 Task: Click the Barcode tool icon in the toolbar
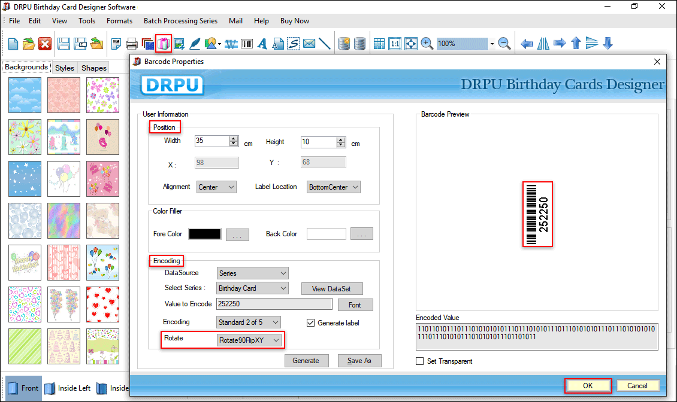pyautogui.click(x=247, y=44)
